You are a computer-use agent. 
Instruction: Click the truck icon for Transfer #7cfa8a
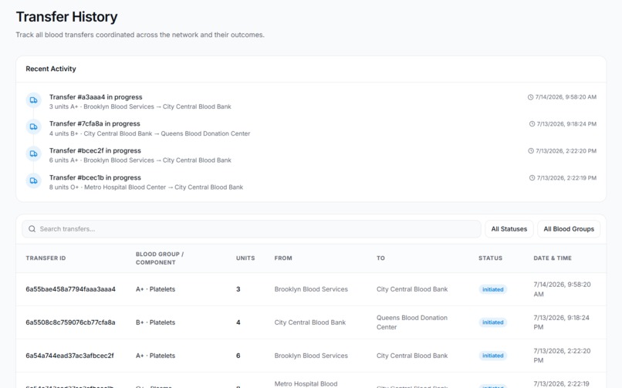click(34, 127)
